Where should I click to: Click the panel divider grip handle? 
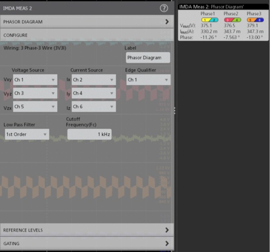175,111
